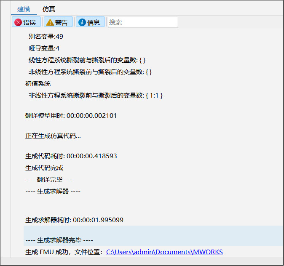Image resolution: width=284 pixels, height=266 pixels.
Task: Select the 翻译模型用时 line
Action: (x=71, y=115)
